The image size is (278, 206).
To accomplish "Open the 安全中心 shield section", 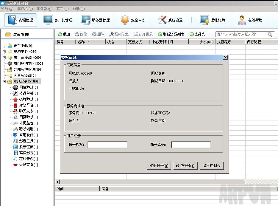I will tap(133, 20).
